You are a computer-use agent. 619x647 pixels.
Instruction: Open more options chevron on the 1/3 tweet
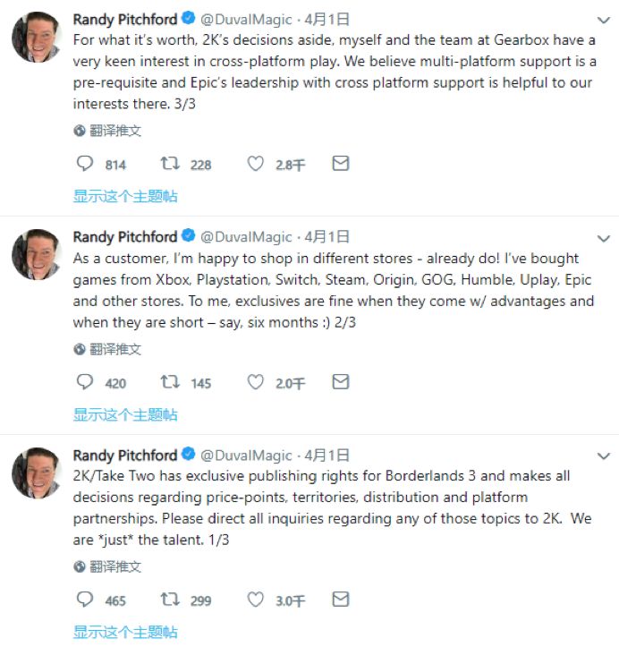pyautogui.click(x=603, y=456)
